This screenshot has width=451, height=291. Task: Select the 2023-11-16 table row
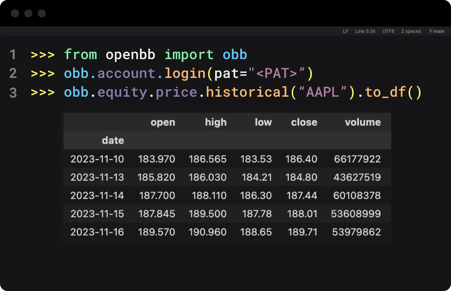click(225, 232)
